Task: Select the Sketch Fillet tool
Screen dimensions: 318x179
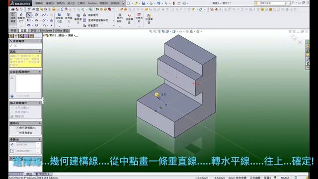Action: [x=44, y=25]
